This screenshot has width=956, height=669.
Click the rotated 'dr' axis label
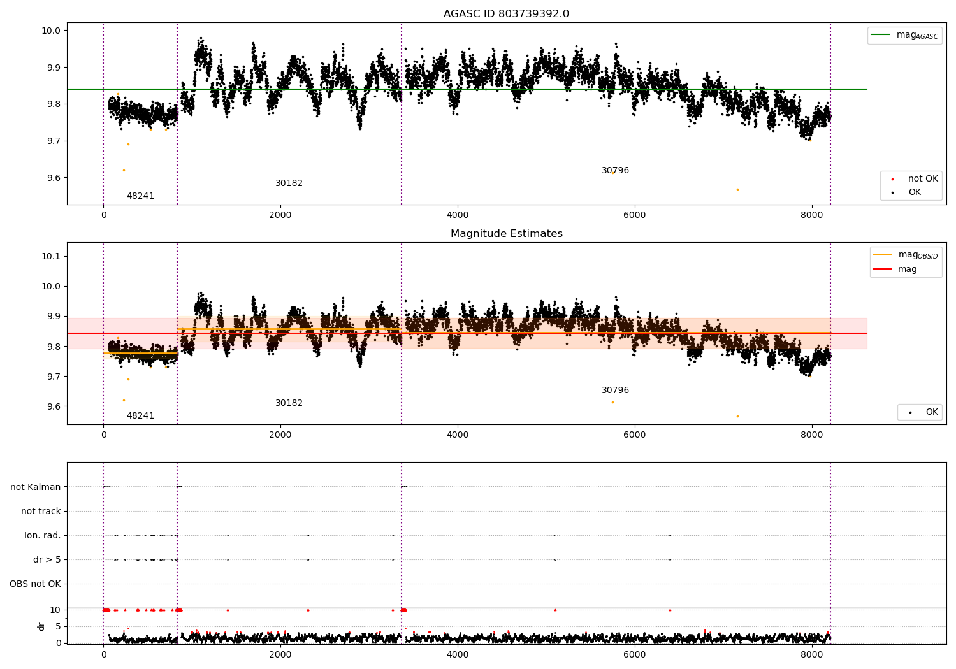click(x=41, y=627)
